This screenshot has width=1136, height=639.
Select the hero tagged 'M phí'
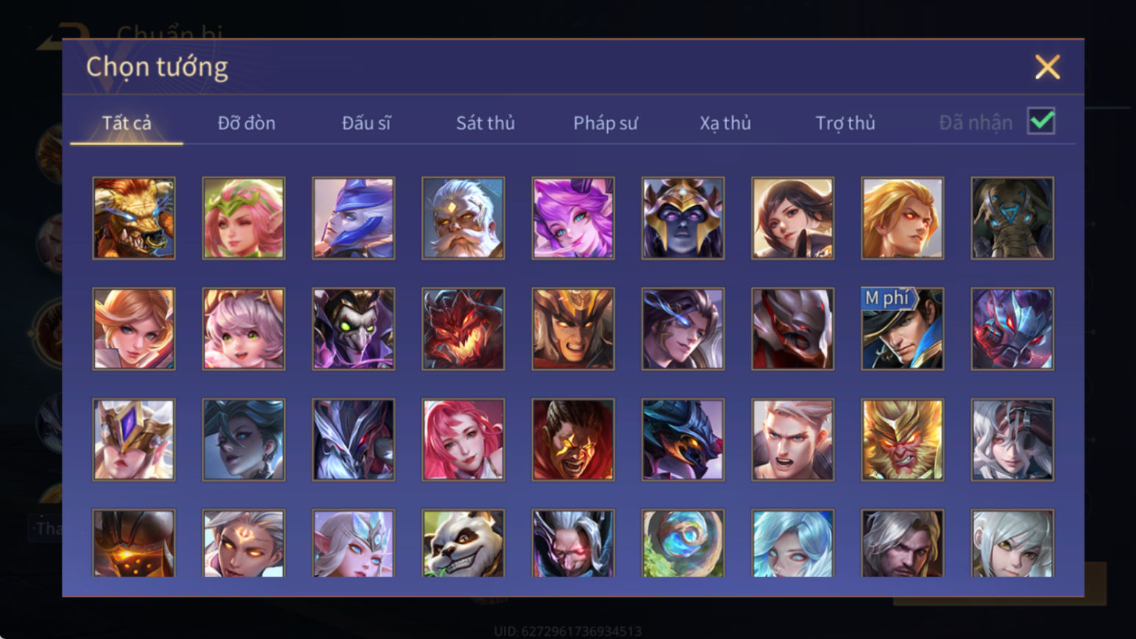[x=902, y=329]
